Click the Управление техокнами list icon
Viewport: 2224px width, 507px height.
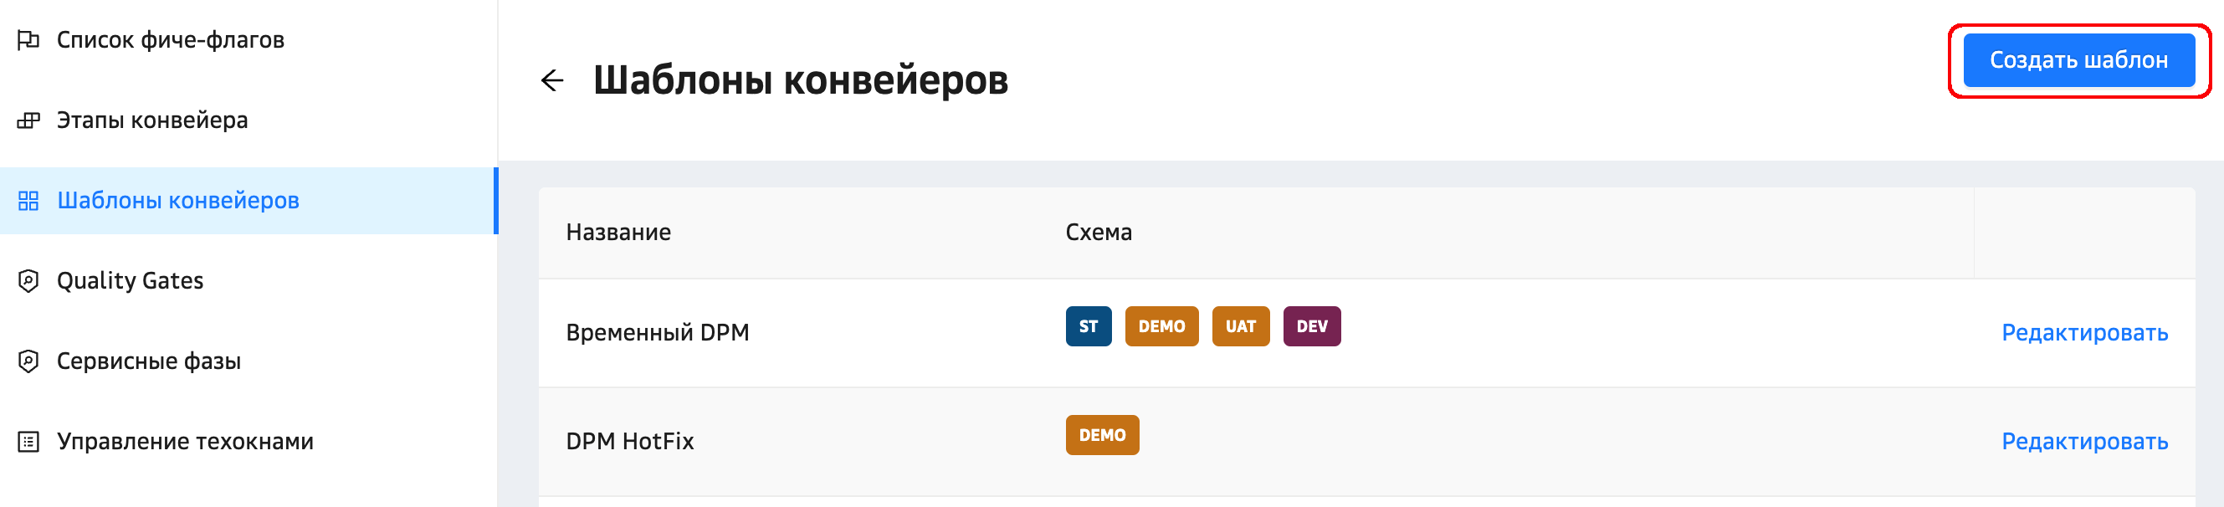click(x=28, y=442)
